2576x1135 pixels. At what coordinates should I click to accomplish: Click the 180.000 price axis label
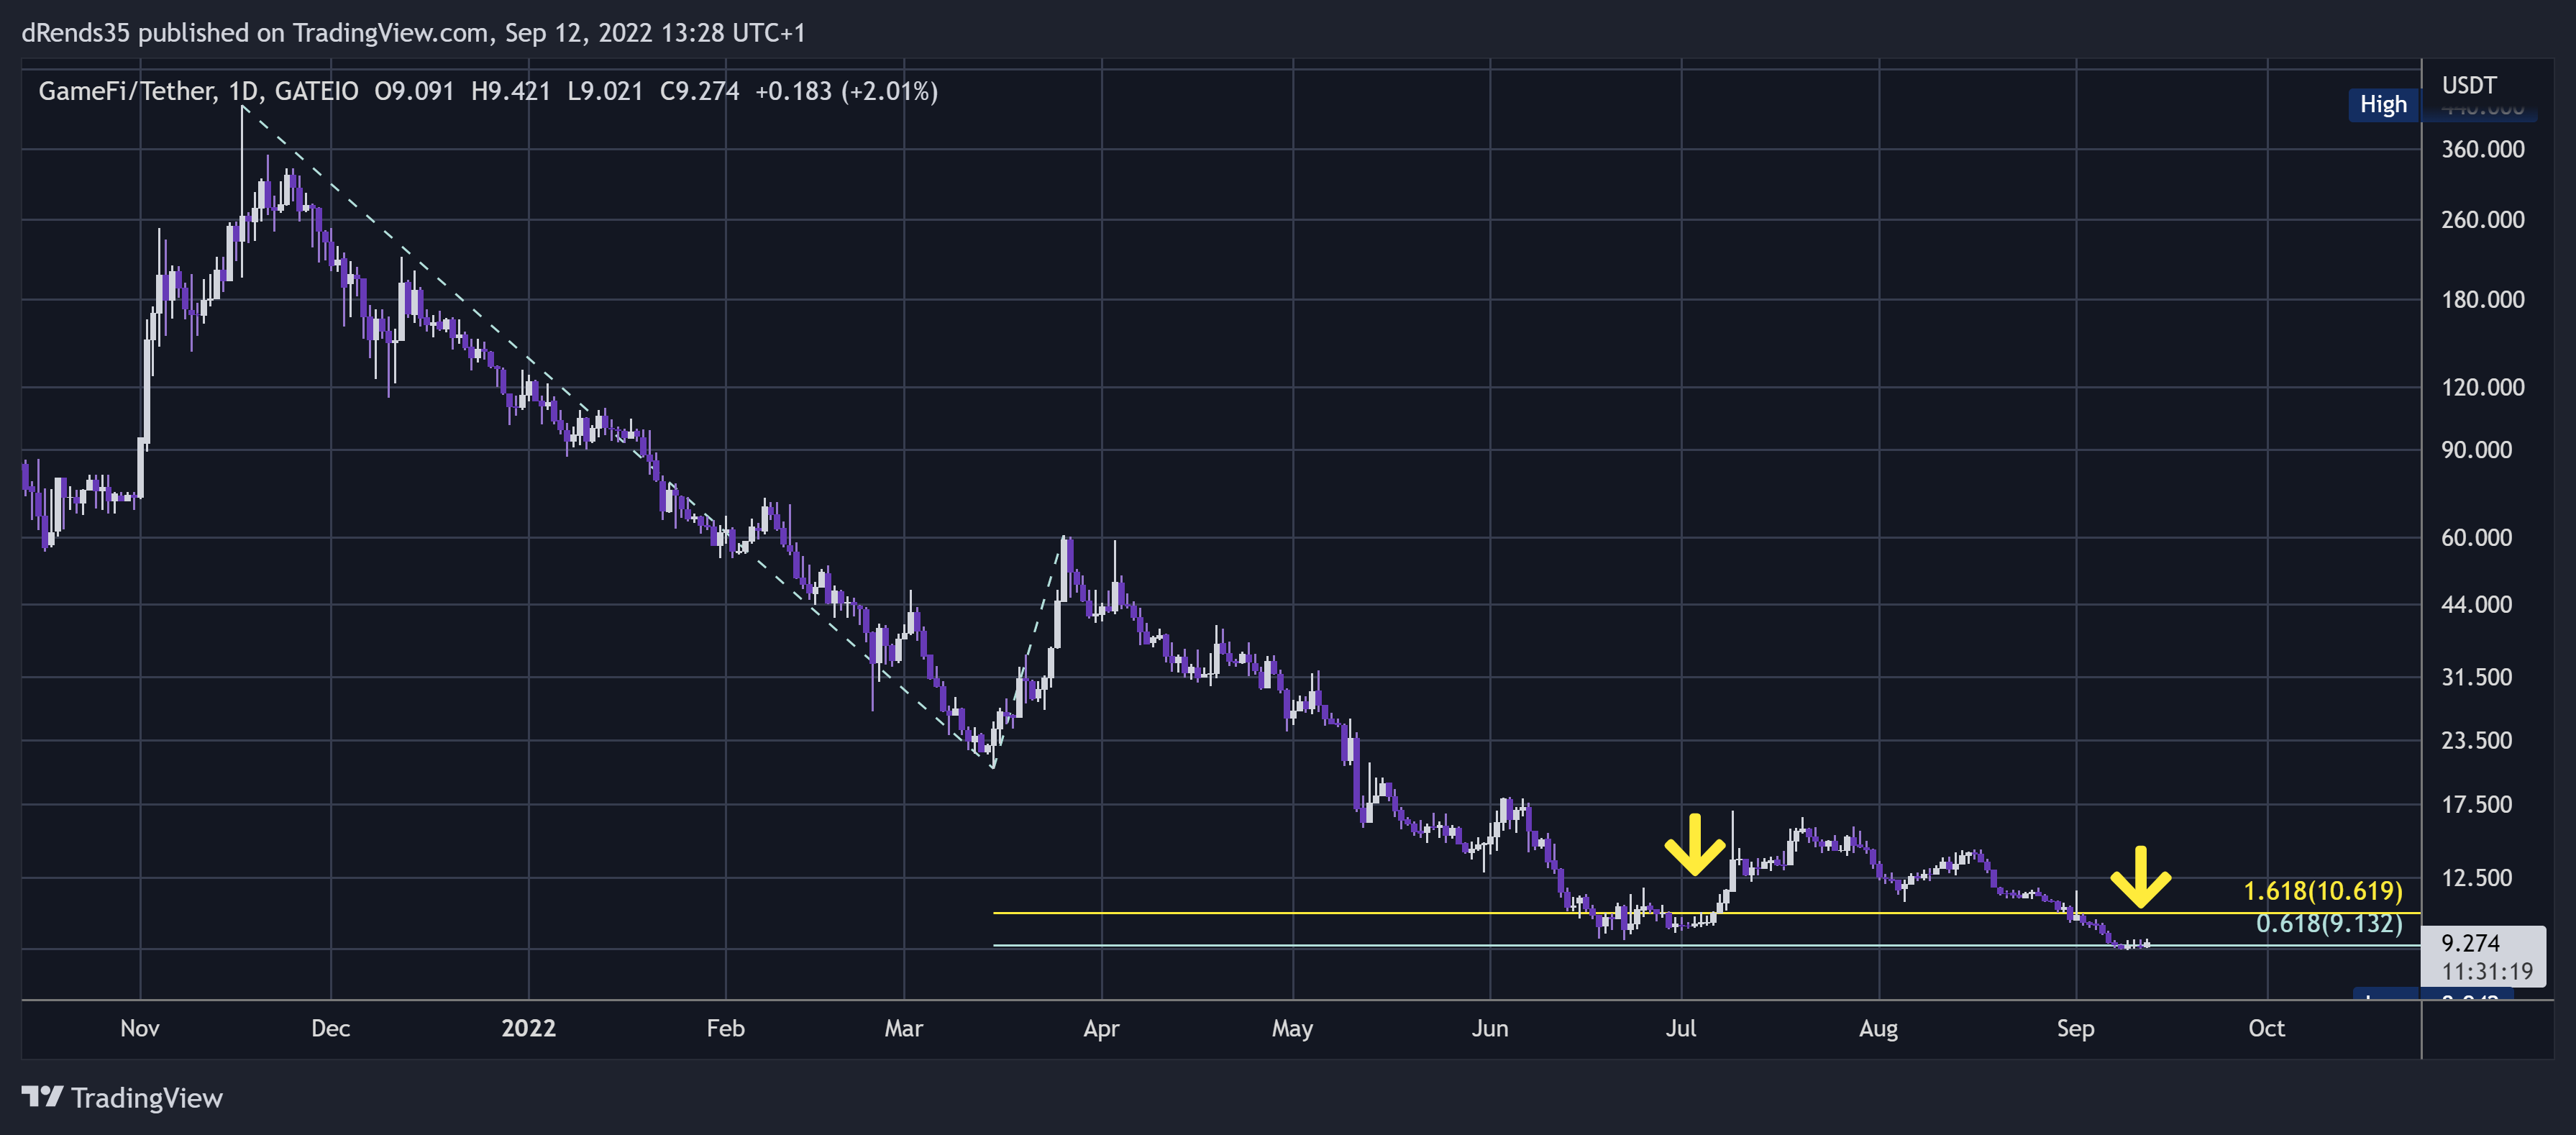[2482, 299]
